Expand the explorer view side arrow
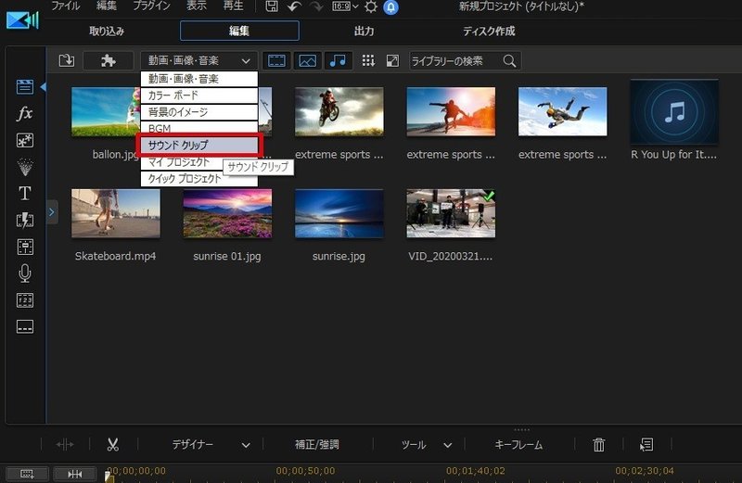The height and width of the screenshot is (483, 742). (52, 212)
